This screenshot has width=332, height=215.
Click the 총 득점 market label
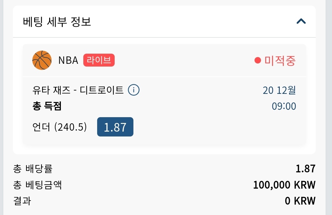pos(47,106)
